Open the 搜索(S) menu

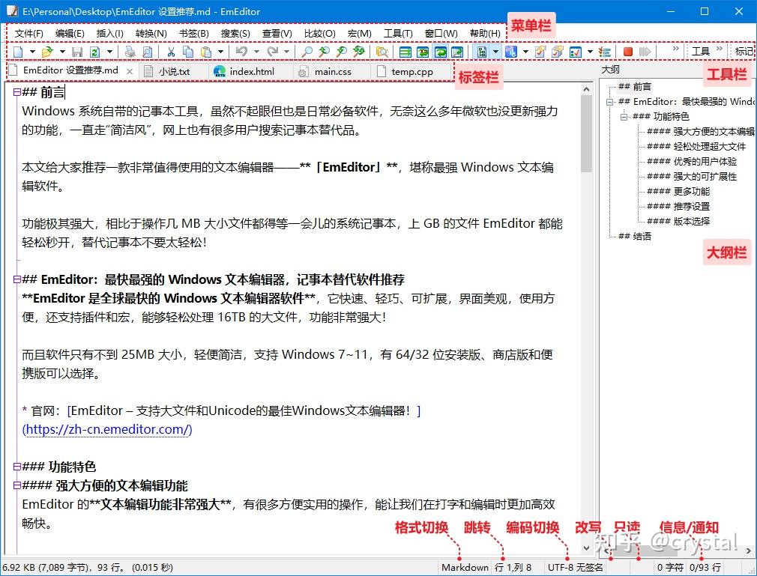click(x=235, y=33)
